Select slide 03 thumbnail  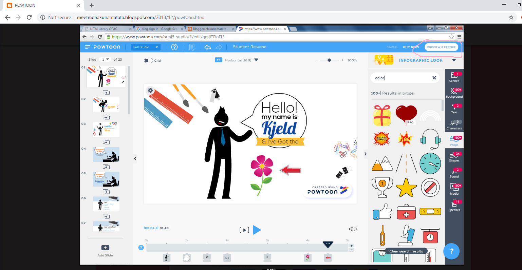pos(106,129)
